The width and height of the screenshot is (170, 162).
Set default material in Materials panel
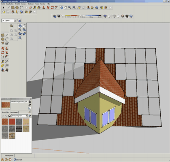pyautogui.click(x=30, y=108)
